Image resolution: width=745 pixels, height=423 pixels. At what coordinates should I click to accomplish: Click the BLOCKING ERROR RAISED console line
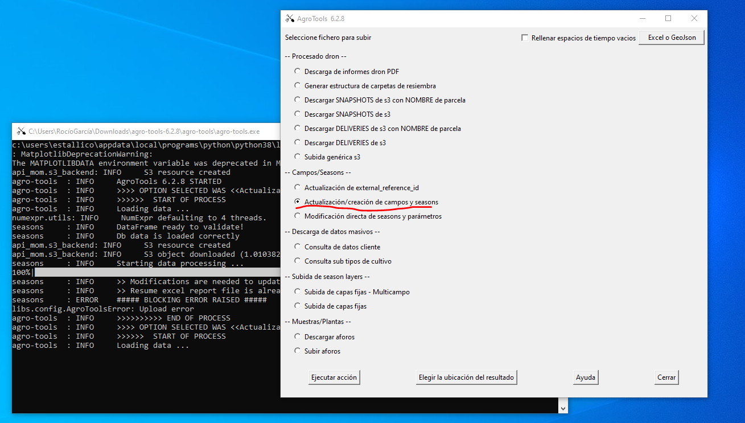[x=139, y=300]
